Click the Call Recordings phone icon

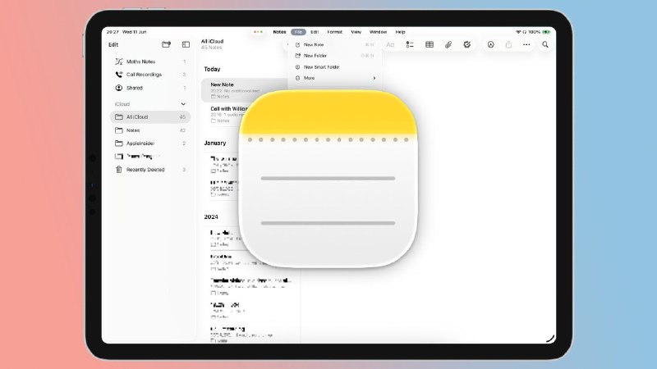[x=119, y=75]
